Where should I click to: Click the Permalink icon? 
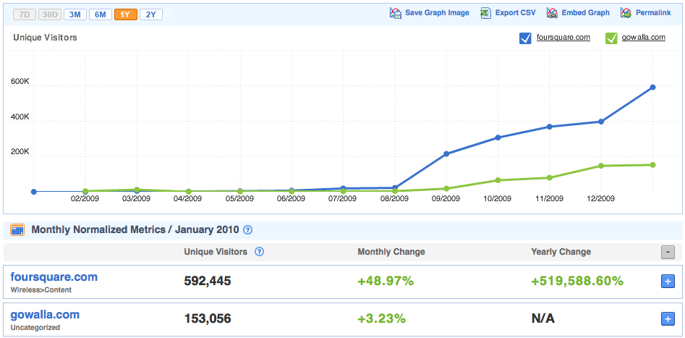point(626,13)
